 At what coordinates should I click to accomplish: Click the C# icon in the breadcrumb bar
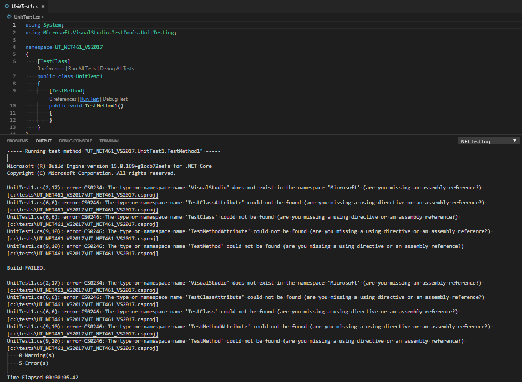coord(8,17)
